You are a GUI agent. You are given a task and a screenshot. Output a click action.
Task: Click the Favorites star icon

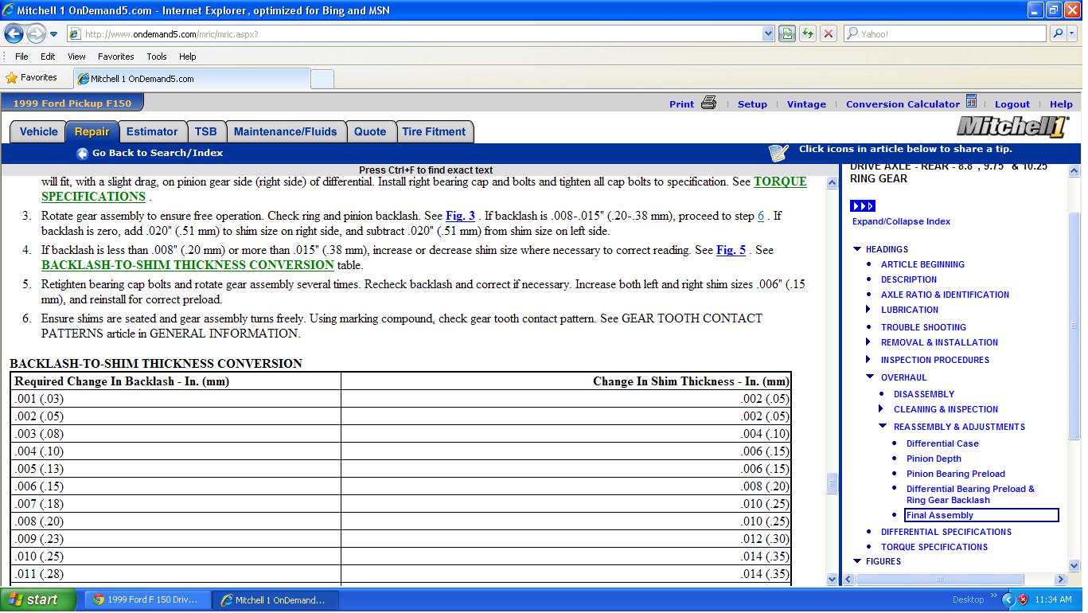(x=11, y=78)
